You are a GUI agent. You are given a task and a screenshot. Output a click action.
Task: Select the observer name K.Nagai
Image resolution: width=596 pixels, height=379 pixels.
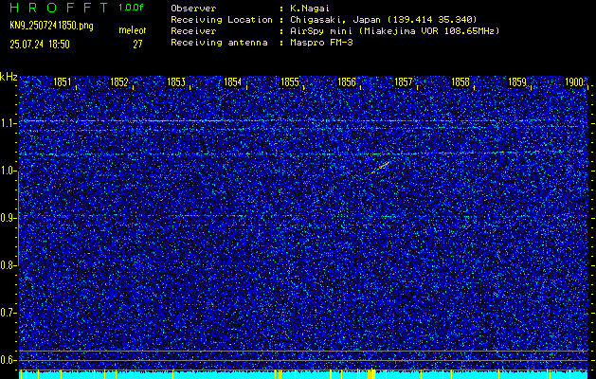coord(310,9)
